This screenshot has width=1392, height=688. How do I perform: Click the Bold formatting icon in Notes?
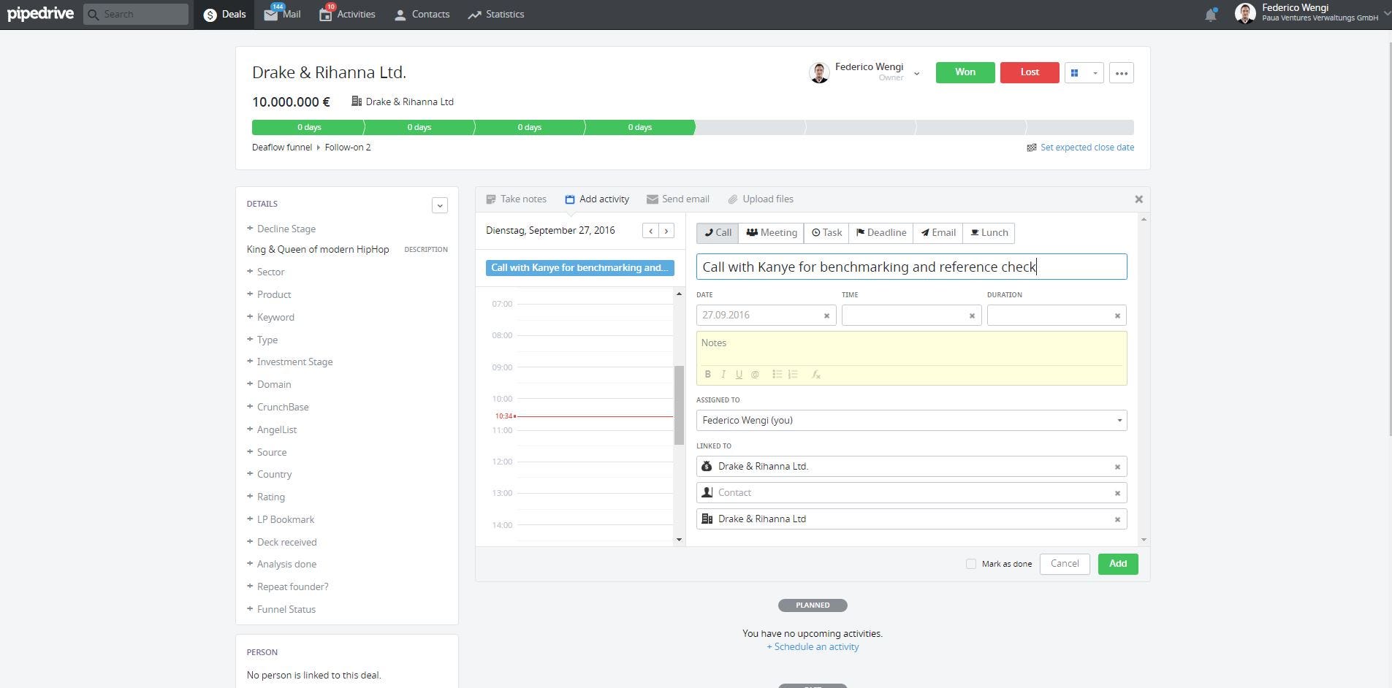pos(707,374)
